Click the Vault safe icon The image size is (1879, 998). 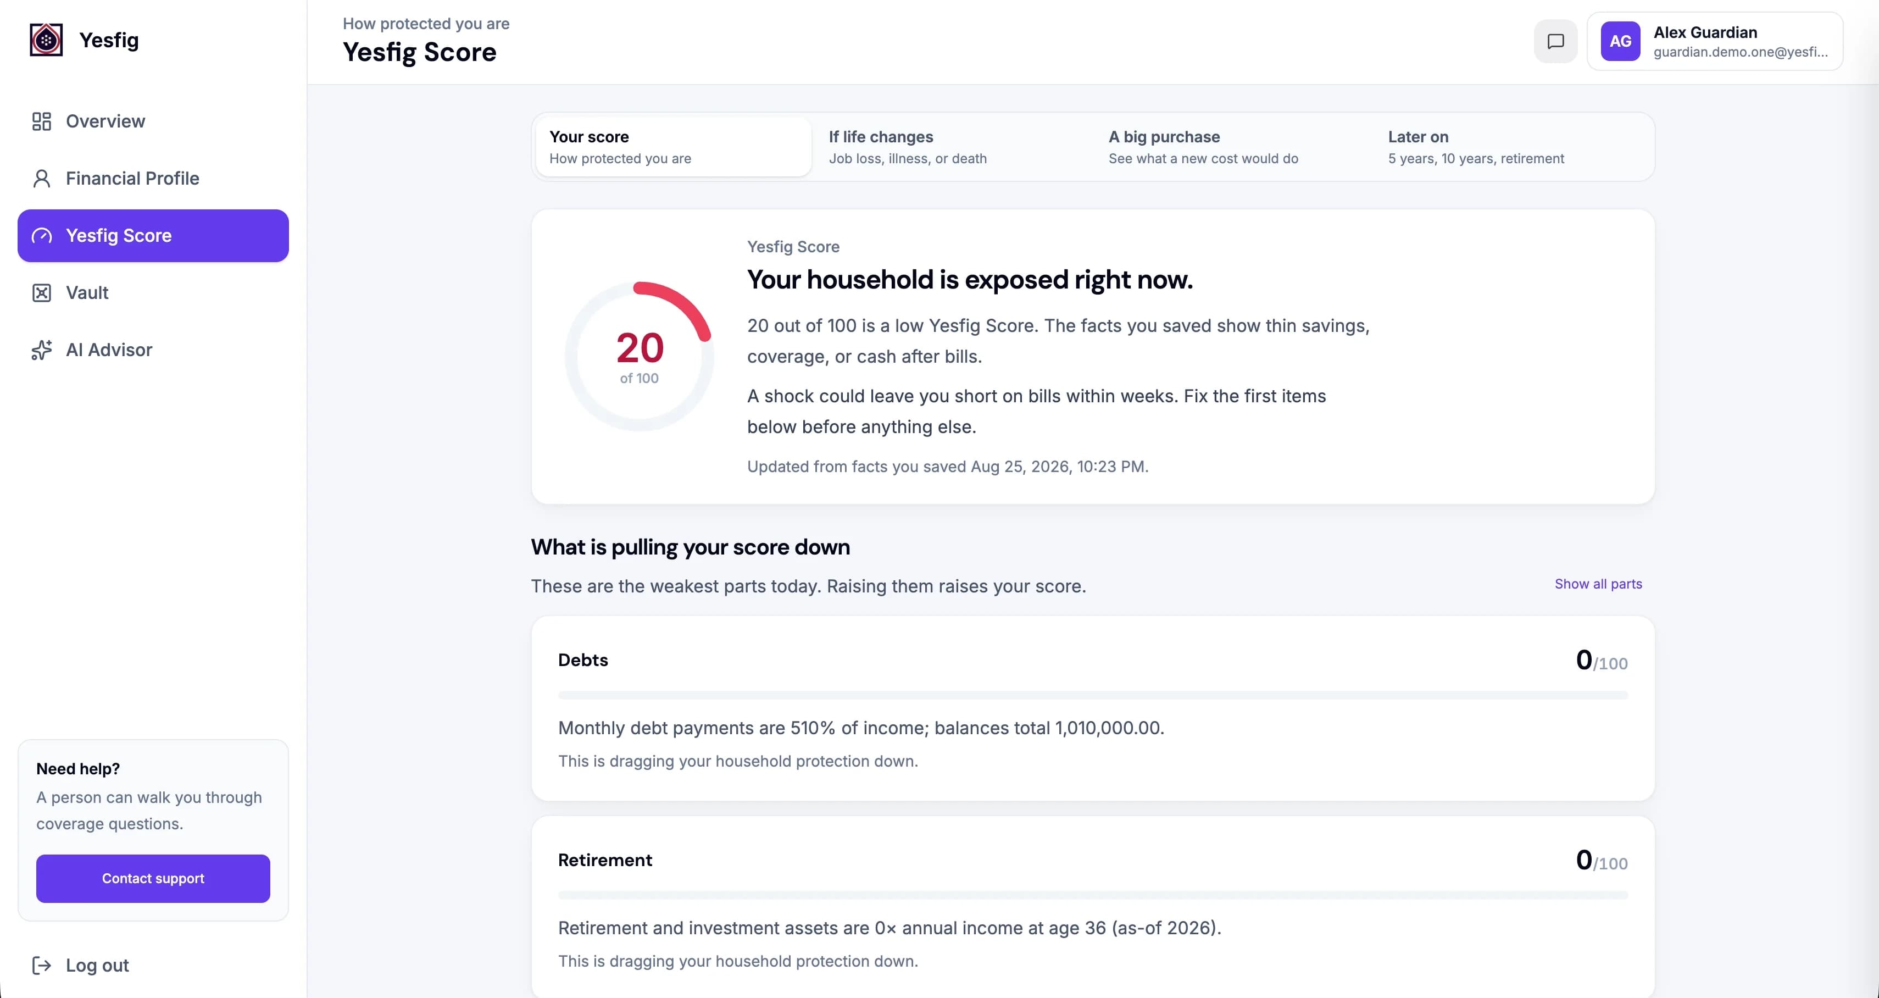(x=42, y=292)
